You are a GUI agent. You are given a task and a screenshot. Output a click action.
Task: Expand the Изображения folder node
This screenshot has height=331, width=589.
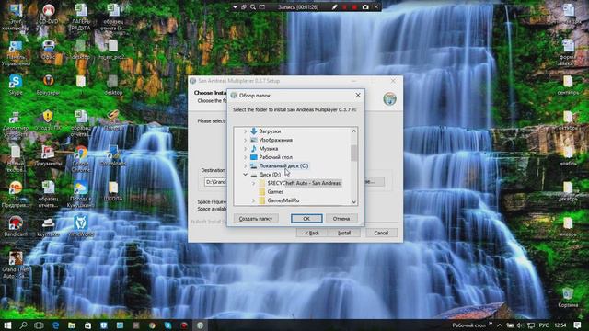[x=246, y=140]
